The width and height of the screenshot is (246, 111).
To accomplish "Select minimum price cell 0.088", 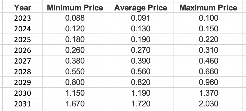I will click(x=75, y=18).
